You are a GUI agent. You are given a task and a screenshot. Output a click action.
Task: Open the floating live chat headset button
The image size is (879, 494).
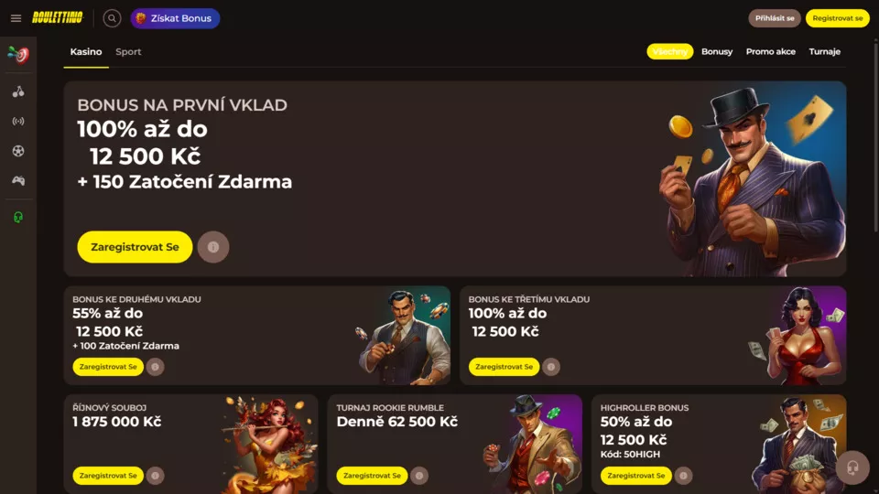click(x=852, y=467)
